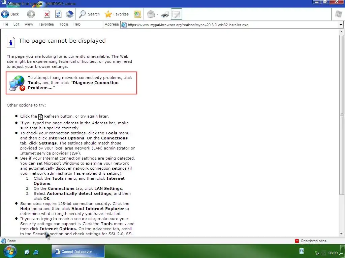Click the scrollbar up arrow
Screen dimensions: 345x258
tap(342, 32)
